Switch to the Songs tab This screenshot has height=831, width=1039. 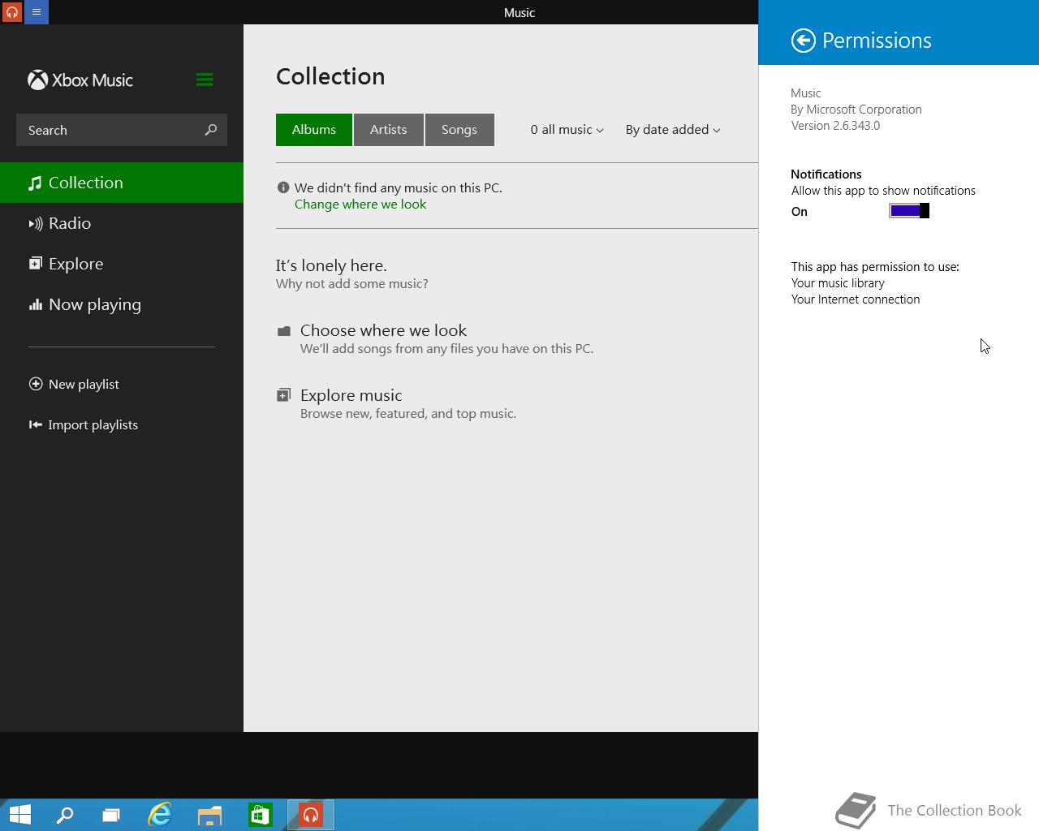[459, 130]
